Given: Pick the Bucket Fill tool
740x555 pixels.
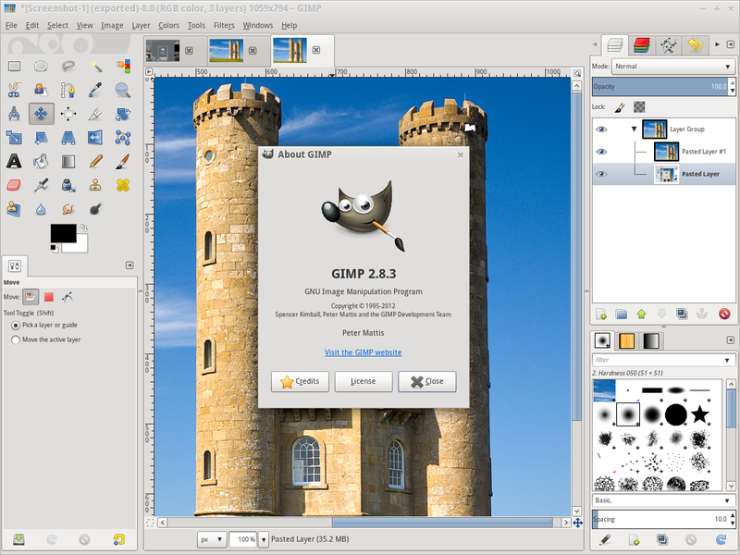Looking at the screenshot, I should [x=41, y=161].
